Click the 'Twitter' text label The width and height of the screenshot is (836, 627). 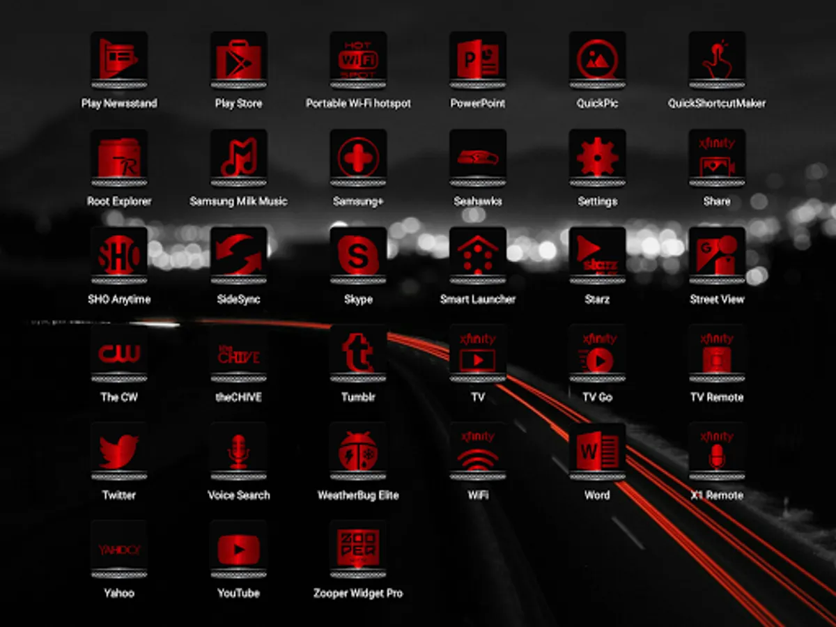[x=119, y=495]
